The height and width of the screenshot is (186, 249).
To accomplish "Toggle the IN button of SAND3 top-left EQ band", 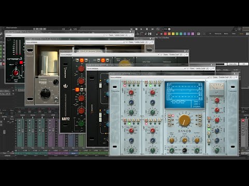I will tap(125, 82).
